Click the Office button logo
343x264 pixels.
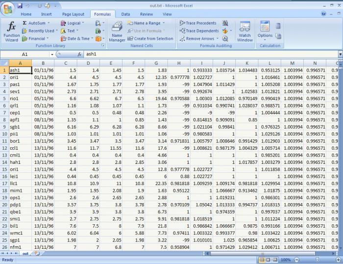coord(7,8)
